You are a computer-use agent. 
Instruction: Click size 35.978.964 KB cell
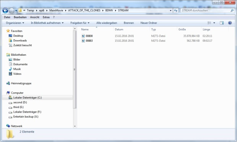(x=192, y=36)
